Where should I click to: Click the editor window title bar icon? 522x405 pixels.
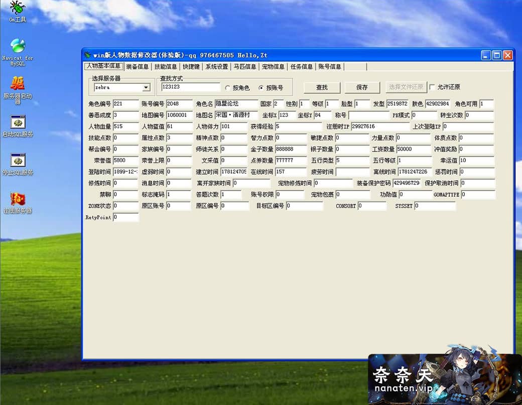click(87, 55)
